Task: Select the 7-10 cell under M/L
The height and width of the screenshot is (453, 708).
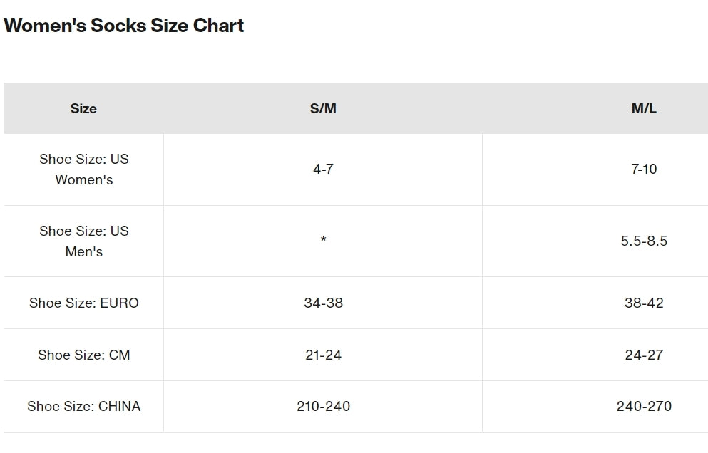Action: (644, 170)
